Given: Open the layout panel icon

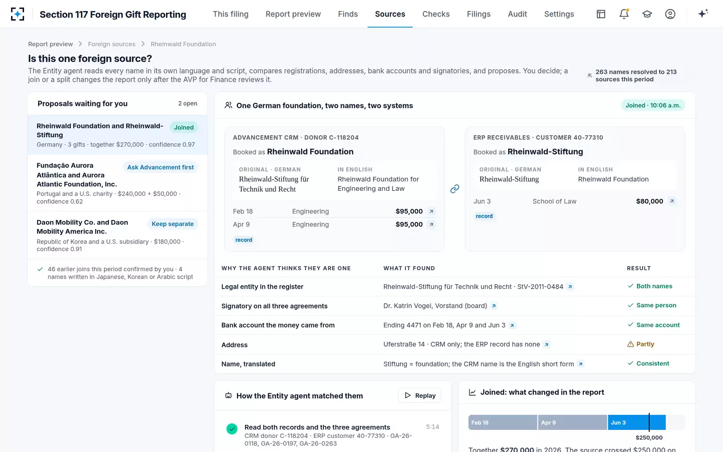Looking at the screenshot, I should 601,14.
